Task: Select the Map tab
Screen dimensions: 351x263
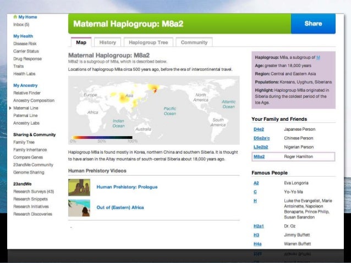Action: coord(81,42)
